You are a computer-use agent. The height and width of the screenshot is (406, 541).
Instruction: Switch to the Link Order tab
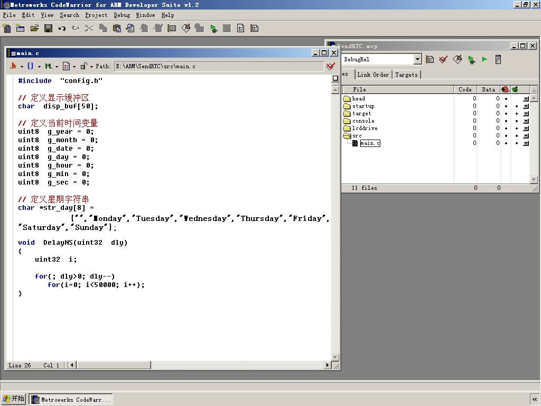tap(373, 75)
